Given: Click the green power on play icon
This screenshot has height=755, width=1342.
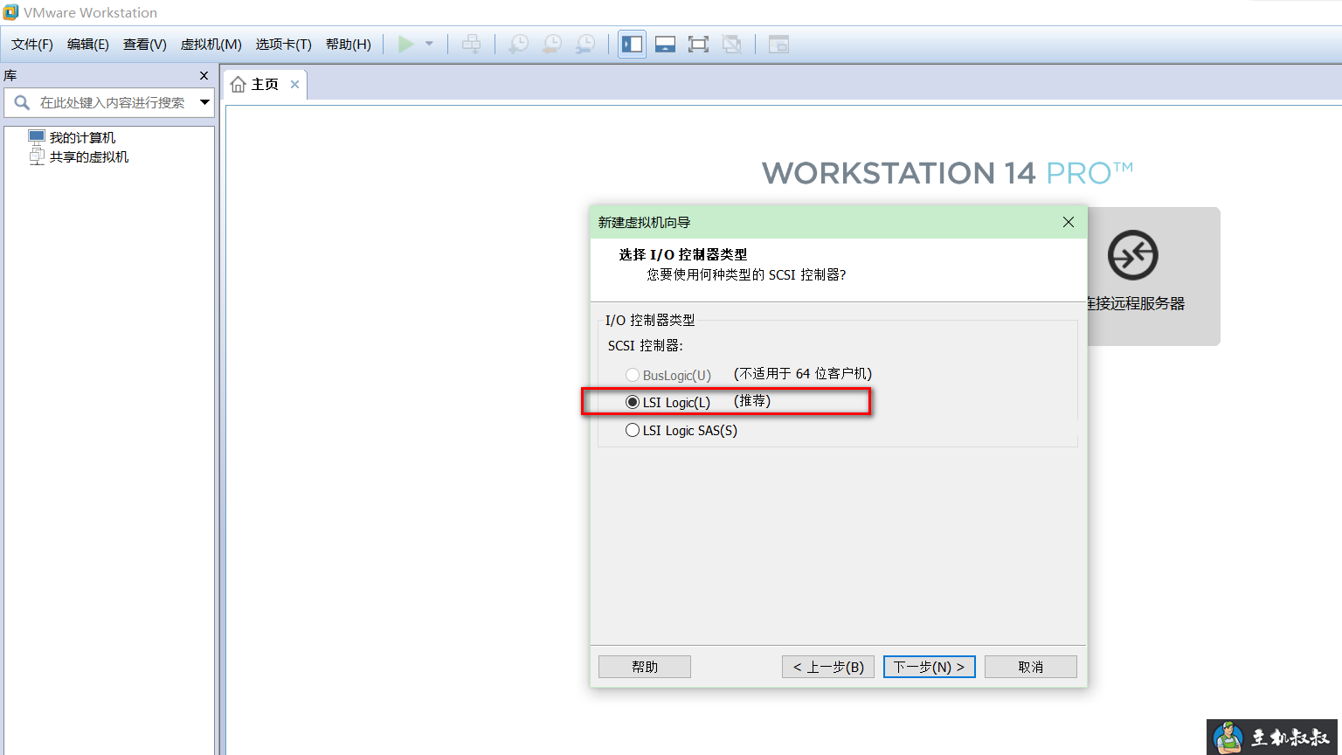Looking at the screenshot, I should [406, 44].
